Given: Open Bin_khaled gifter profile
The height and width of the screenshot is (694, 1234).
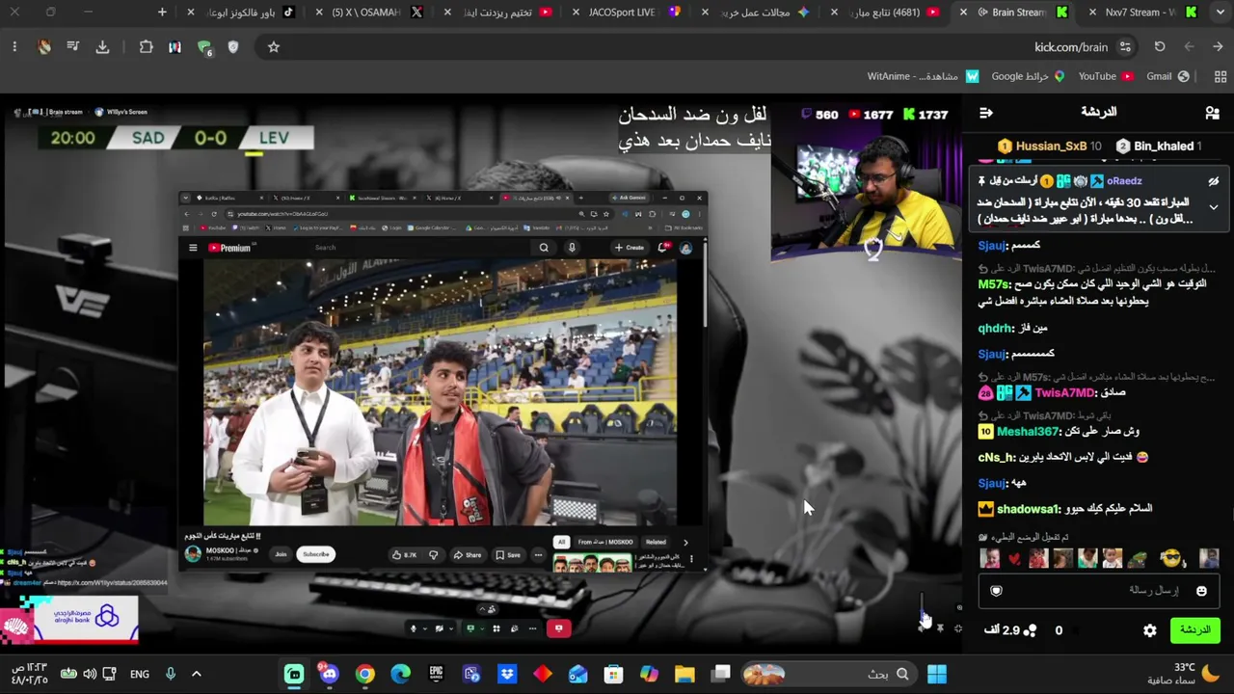Looking at the screenshot, I should pos(1158,147).
